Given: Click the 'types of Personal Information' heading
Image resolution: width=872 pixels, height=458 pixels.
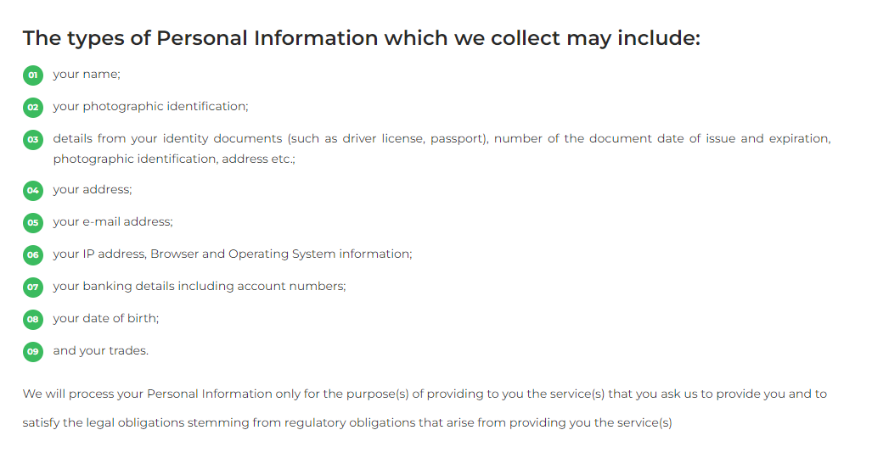Looking at the screenshot, I should click(362, 38).
